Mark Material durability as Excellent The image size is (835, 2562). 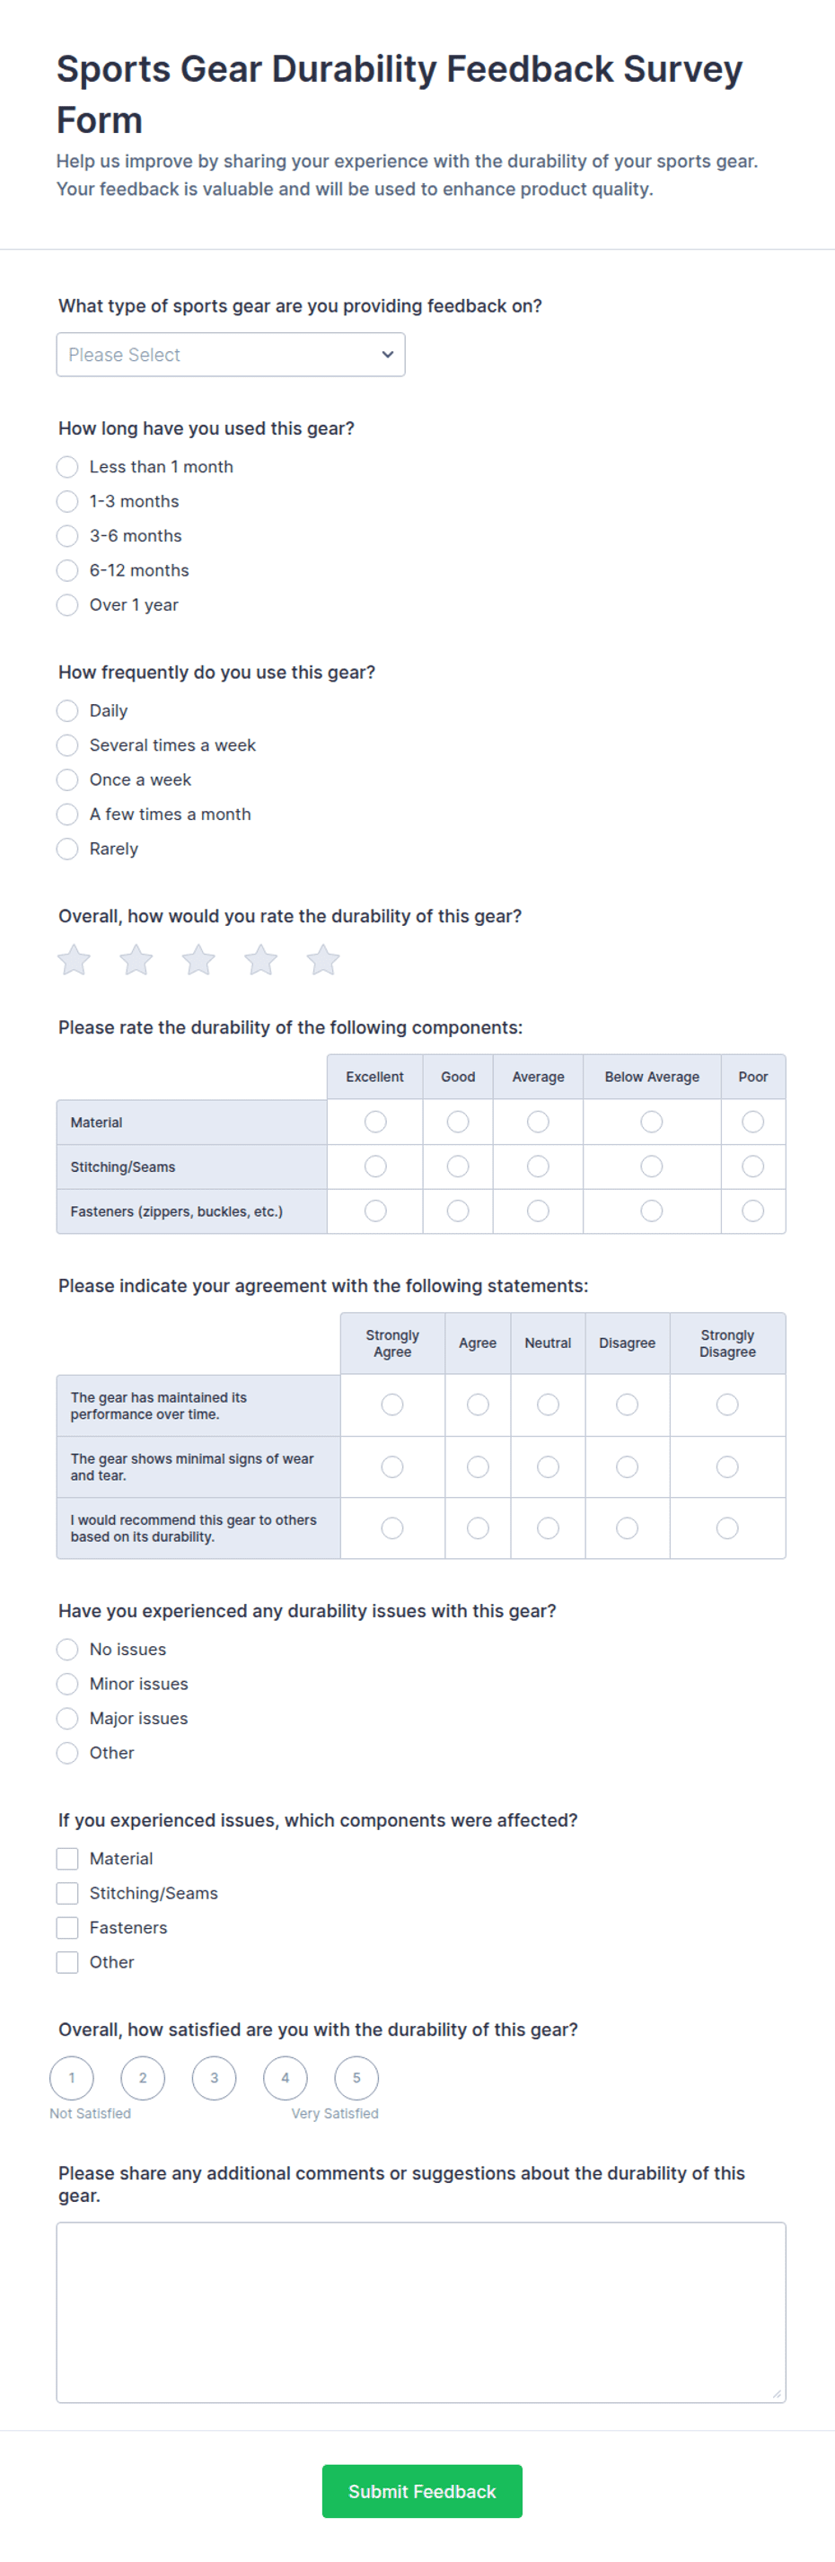(x=375, y=1122)
